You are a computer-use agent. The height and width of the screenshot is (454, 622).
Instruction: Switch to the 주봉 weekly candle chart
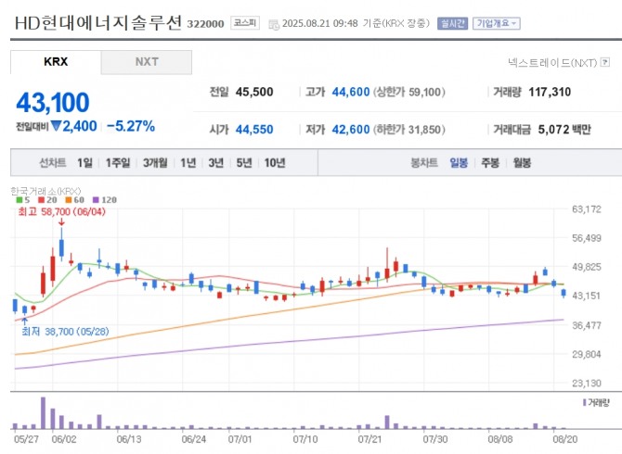490,163
